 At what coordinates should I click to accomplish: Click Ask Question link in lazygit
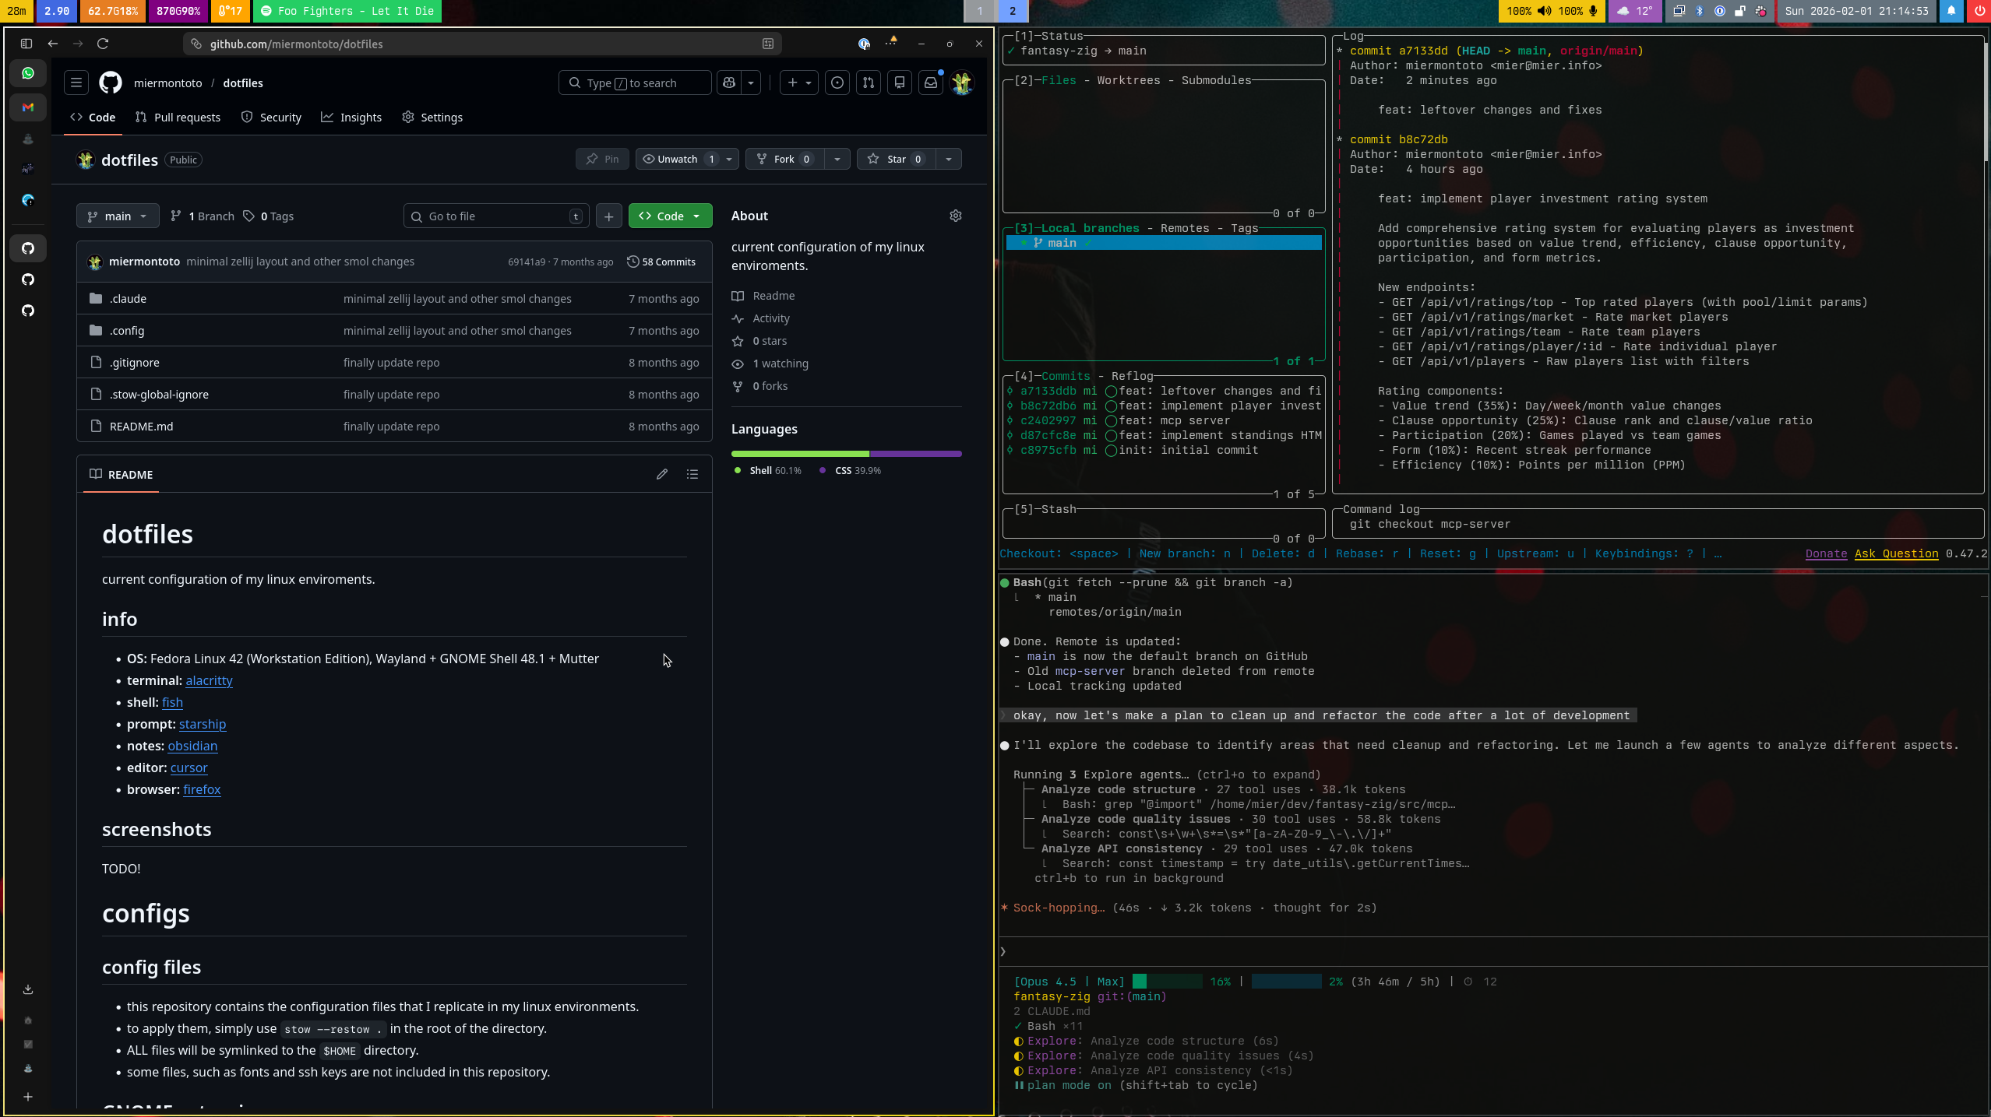pos(1896,553)
